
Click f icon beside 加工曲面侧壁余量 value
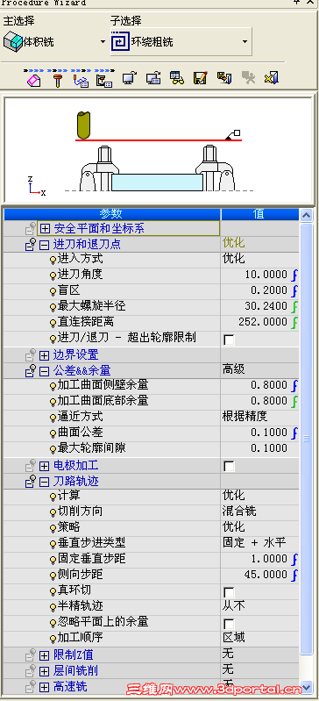(x=294, y=385)
